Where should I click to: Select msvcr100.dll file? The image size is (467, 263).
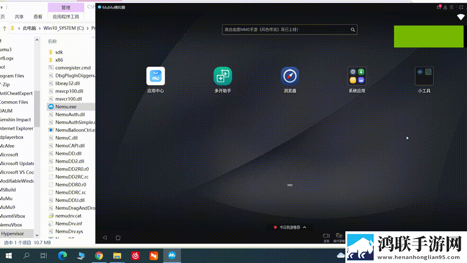click(x=69, y=99)
